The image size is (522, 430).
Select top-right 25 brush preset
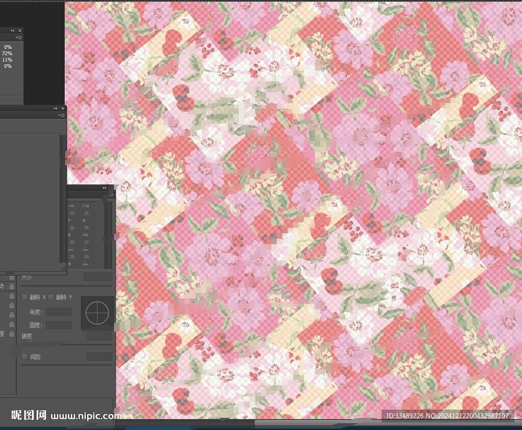(86, 210)
